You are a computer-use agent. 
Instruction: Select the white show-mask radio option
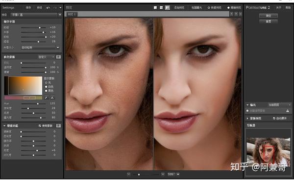pos(46,87)
